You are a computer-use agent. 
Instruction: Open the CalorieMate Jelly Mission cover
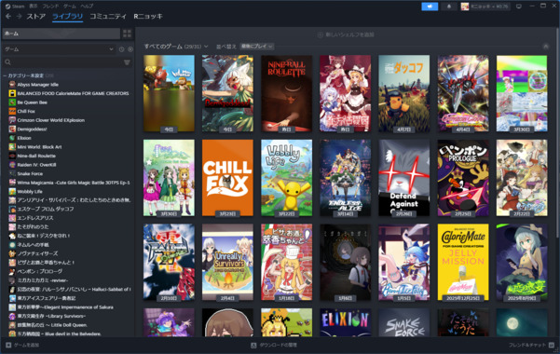point(463,262)
